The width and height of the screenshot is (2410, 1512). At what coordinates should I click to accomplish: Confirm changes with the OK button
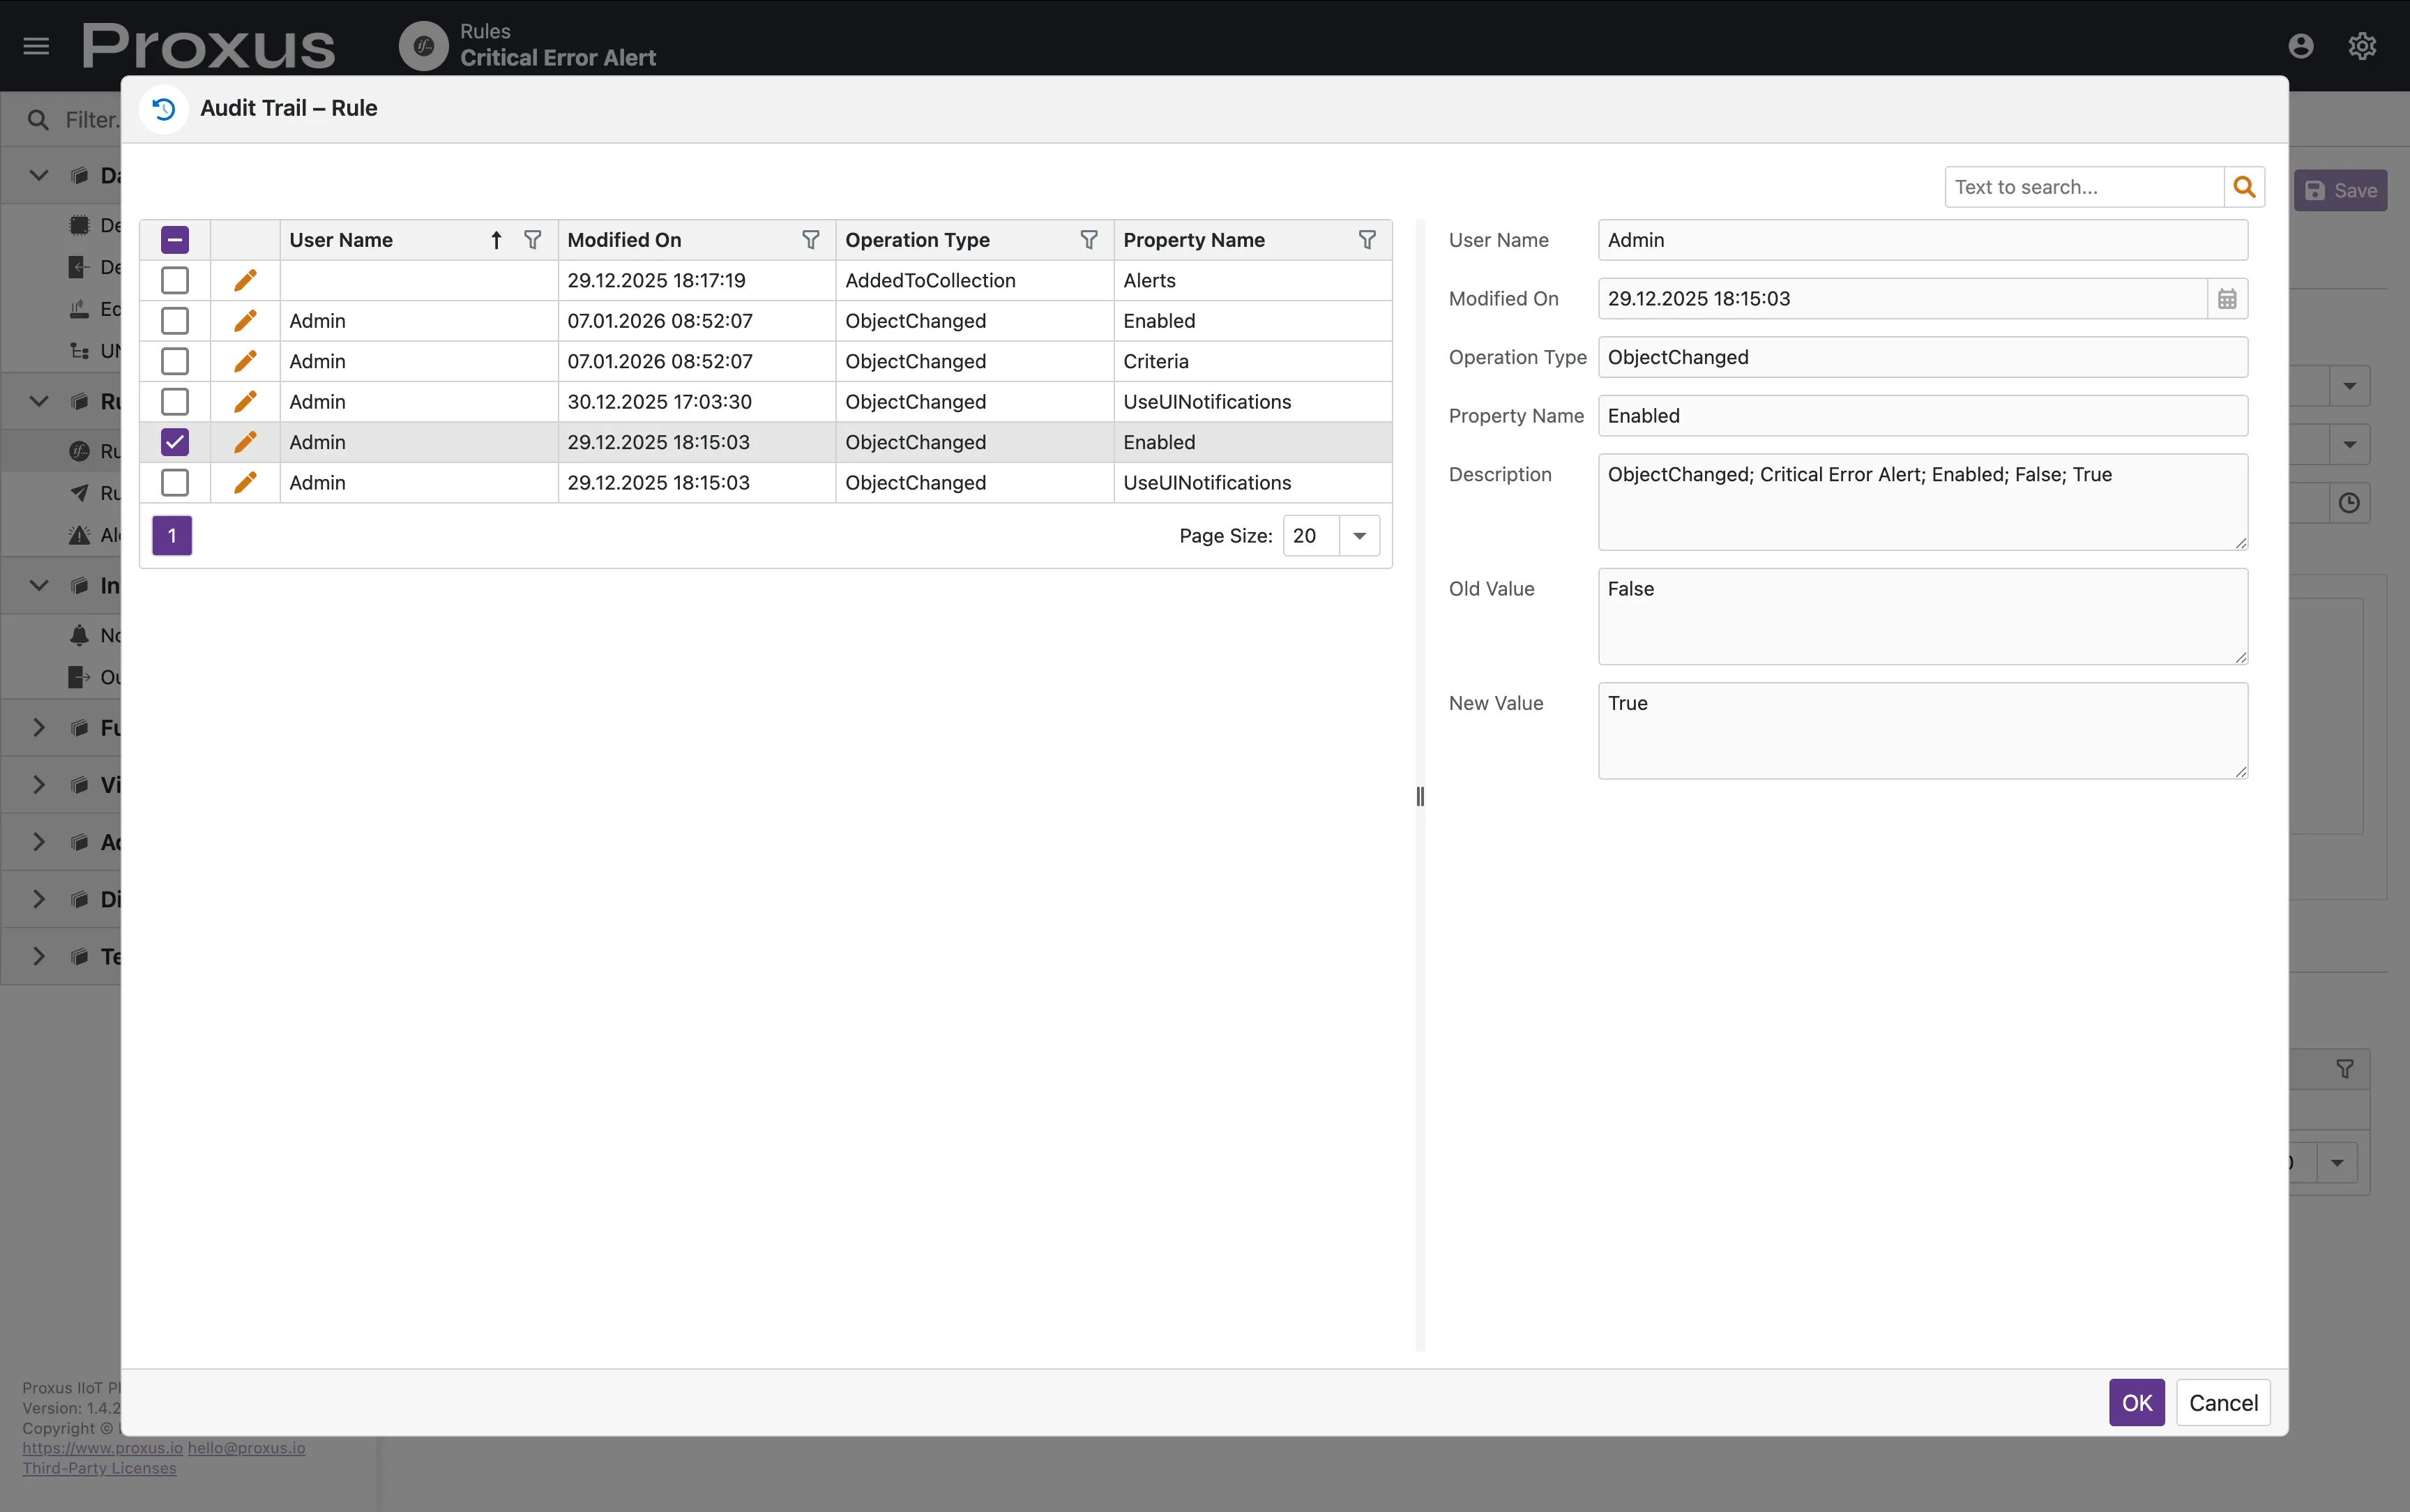click(2135, 1402)
